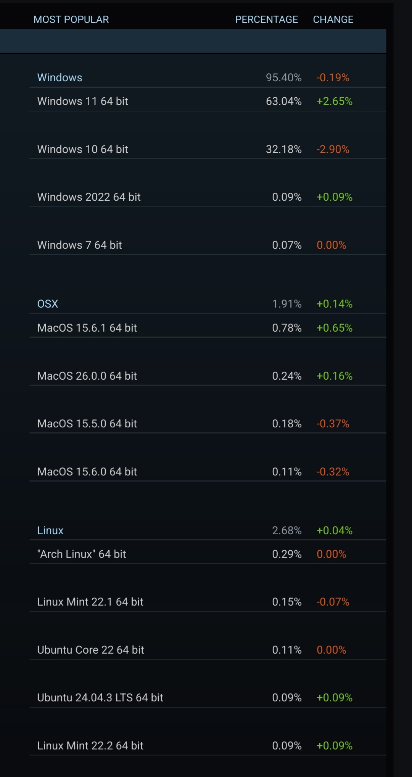
Task: Select the "Arch Linux" 64 bit entry
Action: [x=82, y=554]
